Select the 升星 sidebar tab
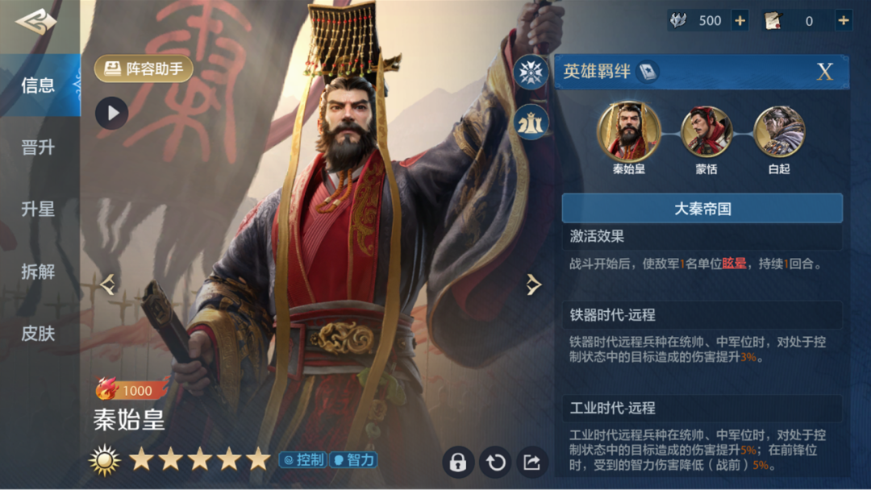Screen dimensions: 871x490 point(38,210)
